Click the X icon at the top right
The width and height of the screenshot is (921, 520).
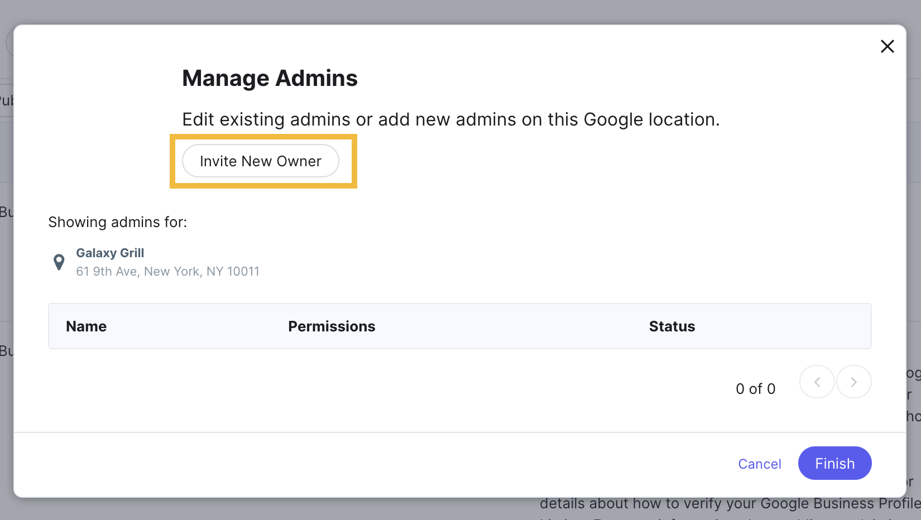point(888,46)
